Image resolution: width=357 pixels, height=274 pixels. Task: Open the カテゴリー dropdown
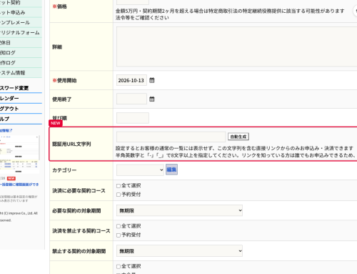coord(140,170)
